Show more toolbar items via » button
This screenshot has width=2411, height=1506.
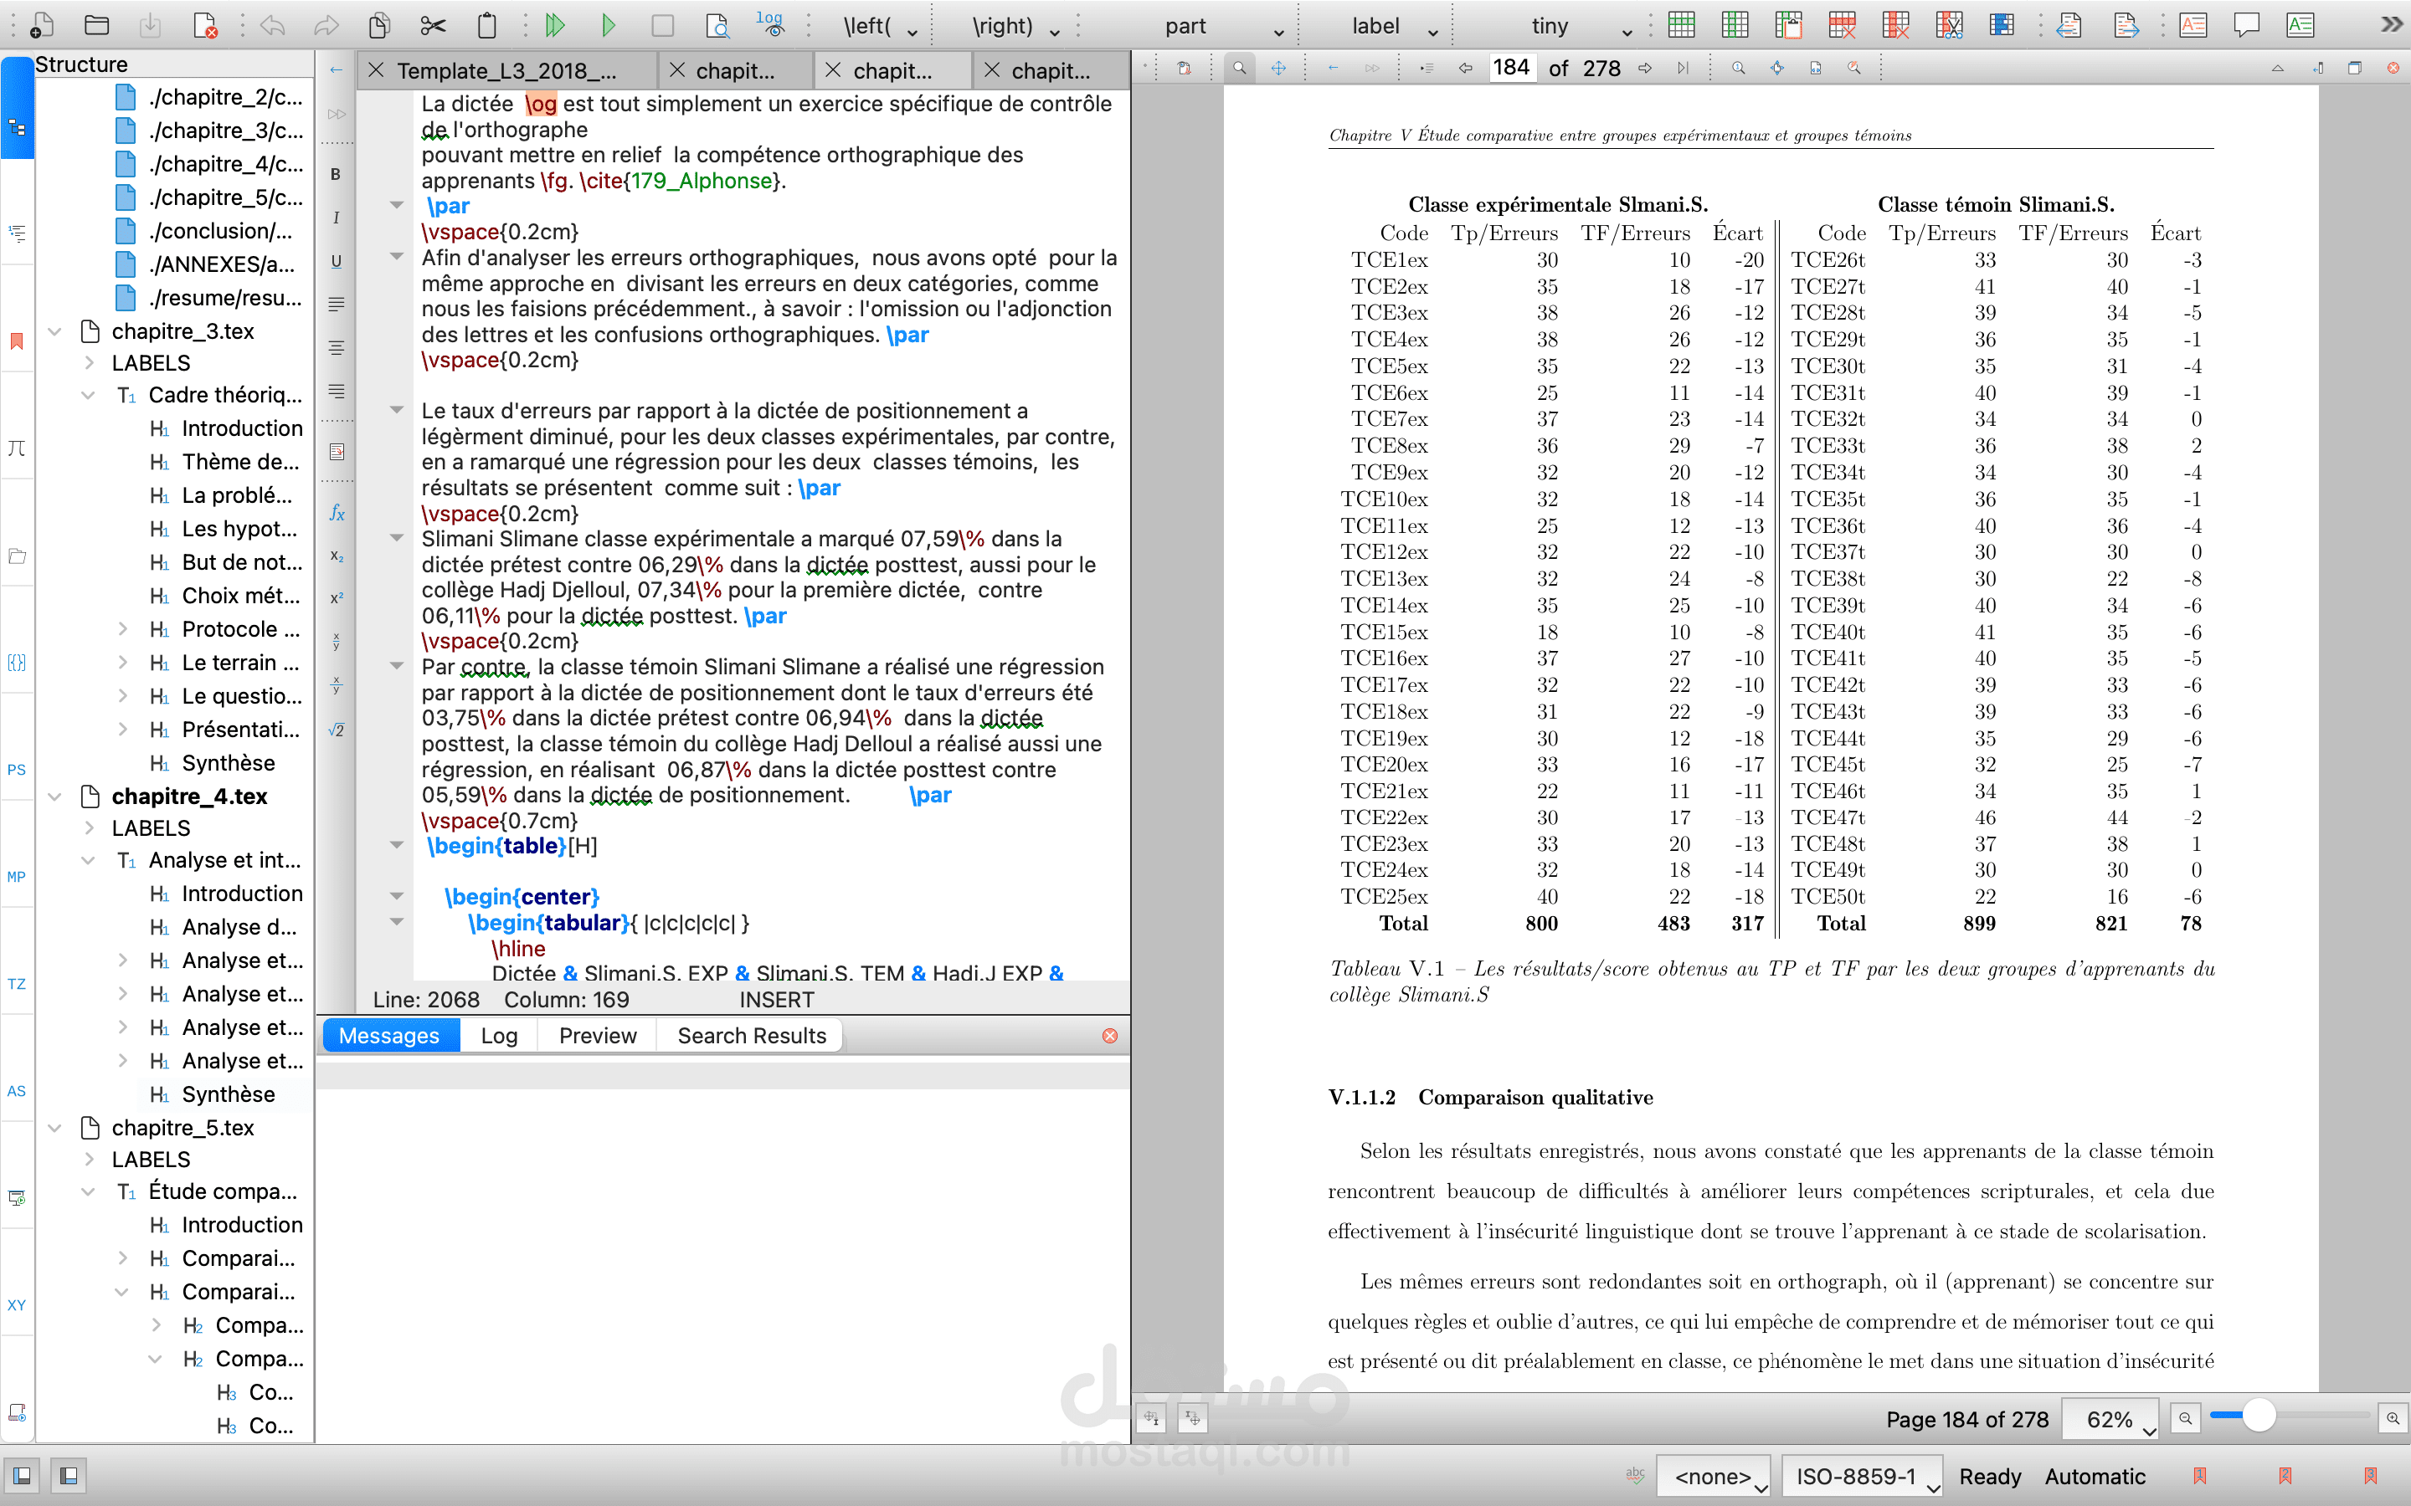(2392, 25)
